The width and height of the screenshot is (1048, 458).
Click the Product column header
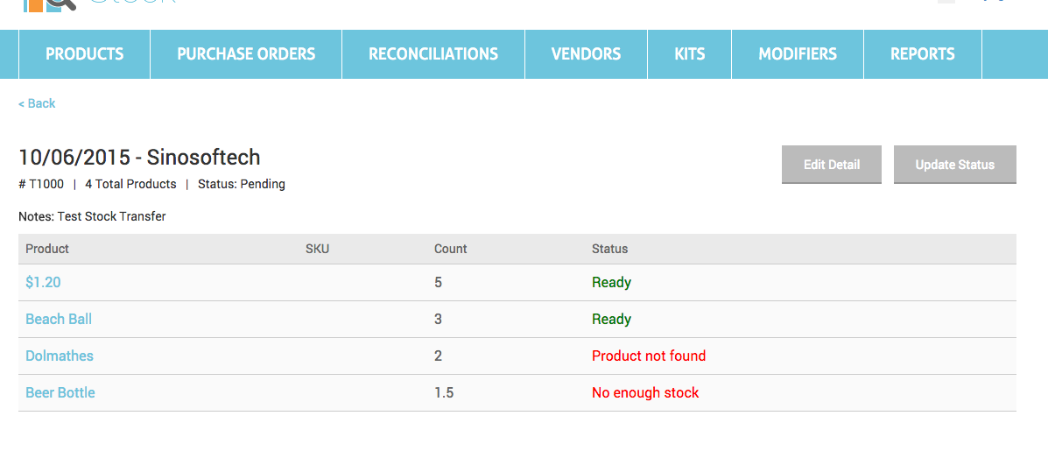pyautogui.click(x=47, y=249)
